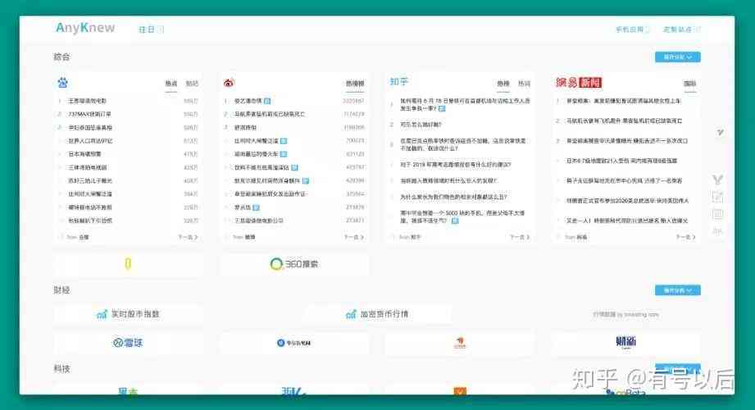Click the chart icon beside 实时股市指数
This screenshot has width=755, height=410.
point(102,315)
